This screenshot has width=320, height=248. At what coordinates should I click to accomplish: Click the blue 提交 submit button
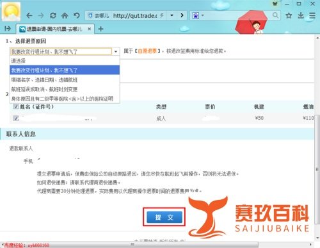click(x=164, y=217)
